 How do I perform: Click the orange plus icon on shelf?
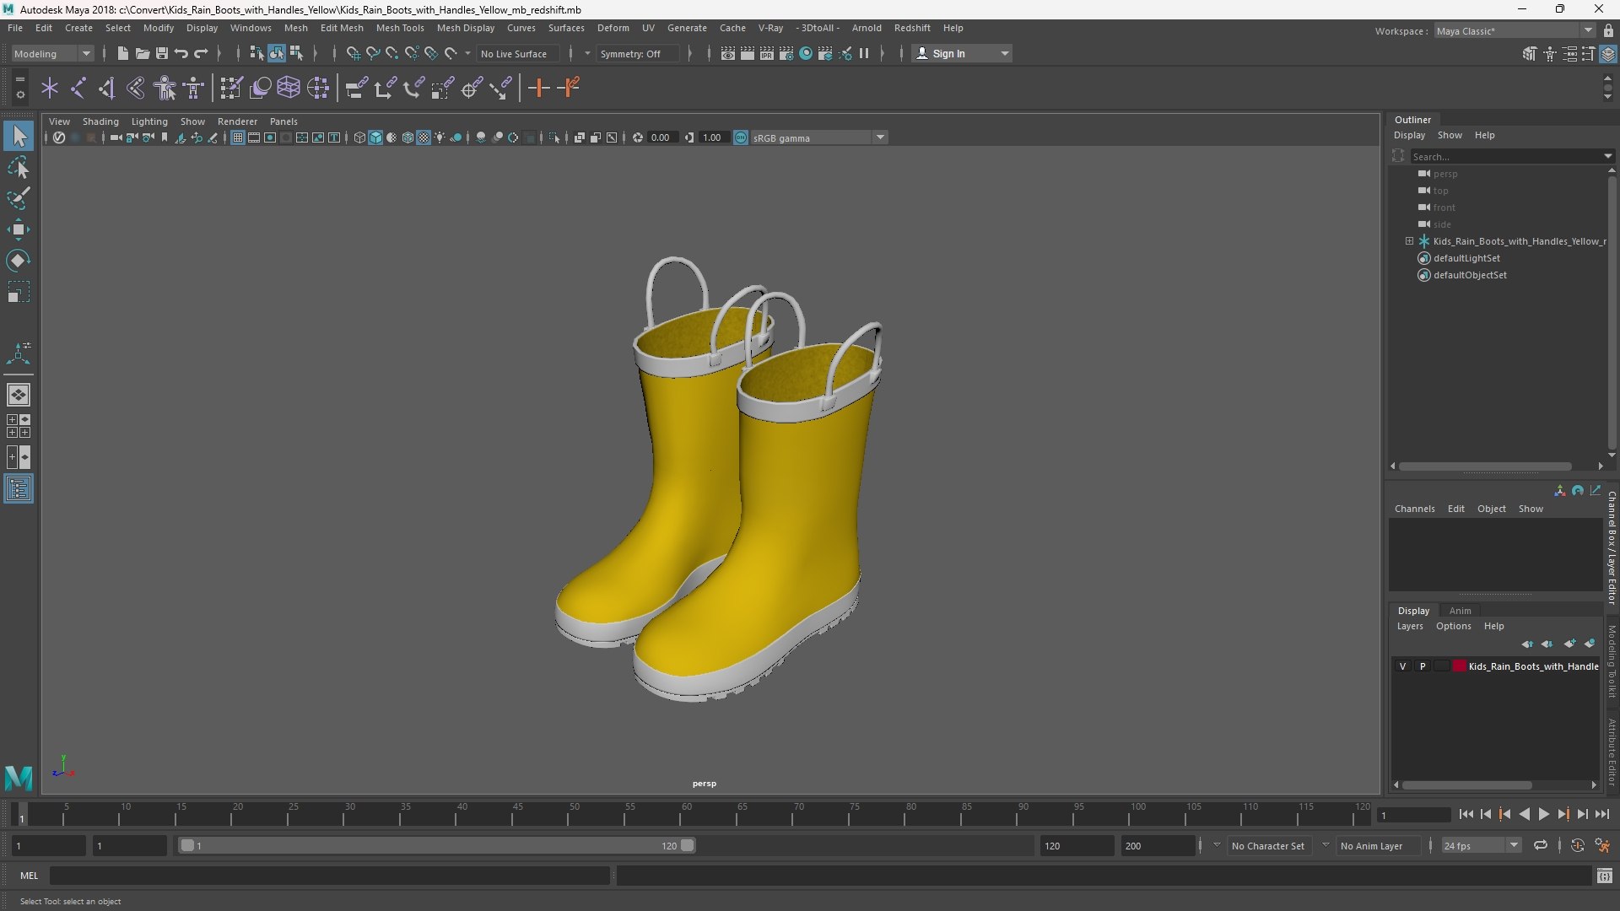pyautogui.click(x=538, y=88)
